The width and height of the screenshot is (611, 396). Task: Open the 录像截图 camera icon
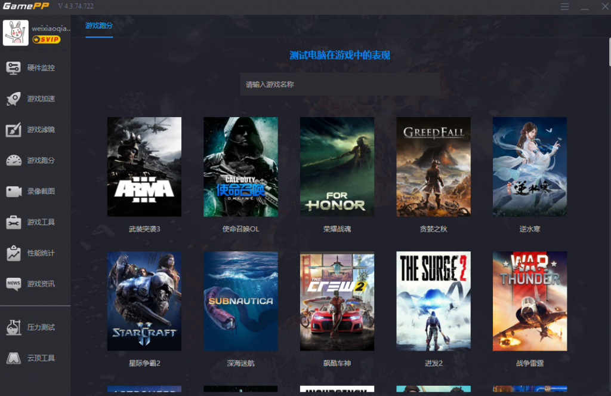[14, 192]
